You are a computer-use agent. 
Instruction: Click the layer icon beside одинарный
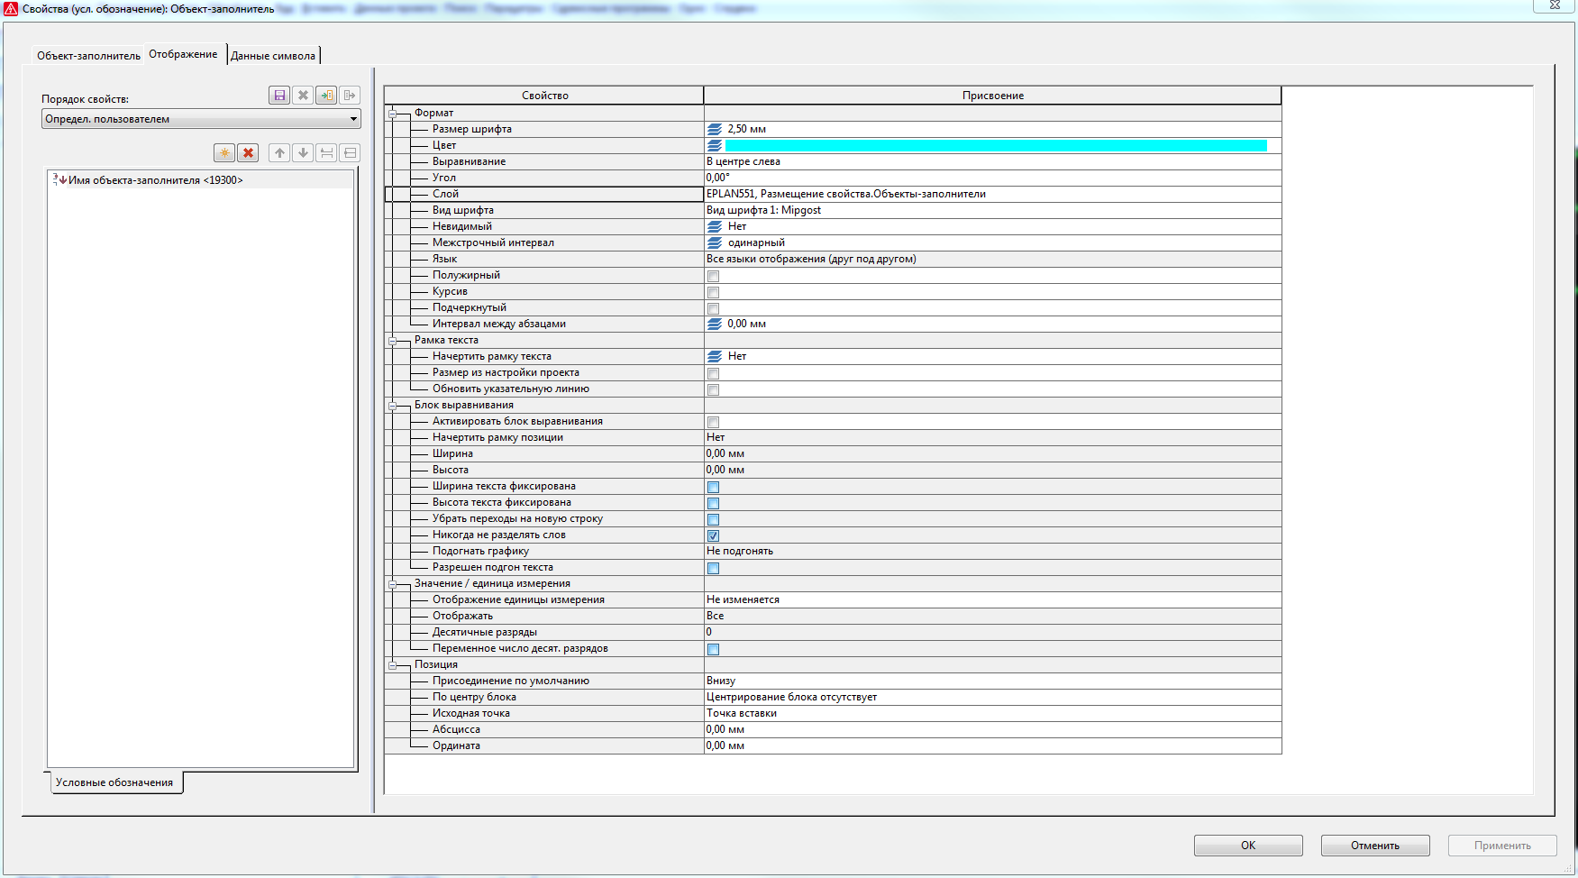tap(715, 242)
